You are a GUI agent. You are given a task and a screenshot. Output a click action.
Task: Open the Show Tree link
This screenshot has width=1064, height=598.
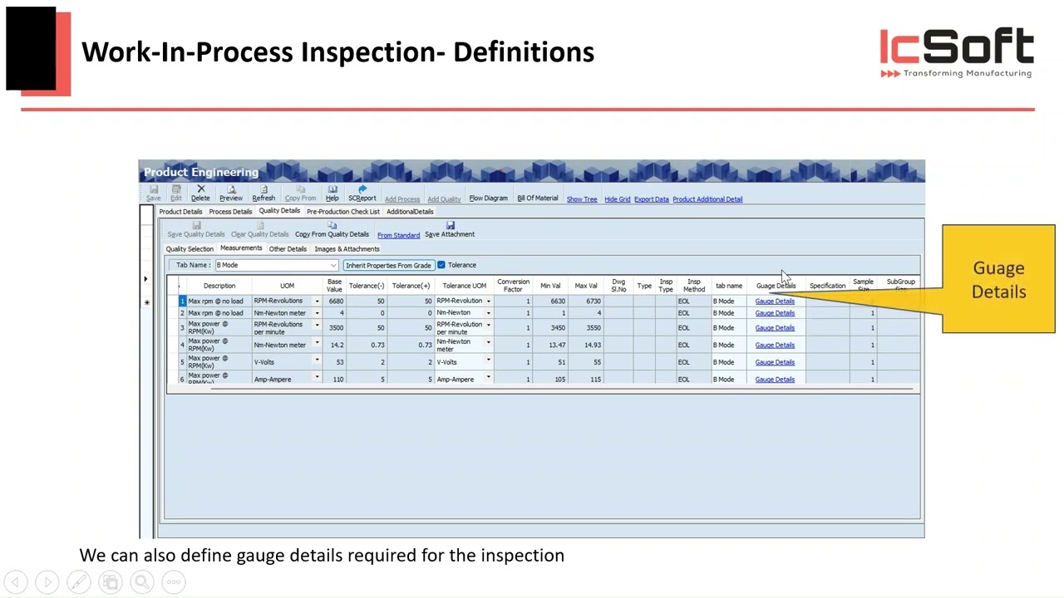[x=582, y=199]
